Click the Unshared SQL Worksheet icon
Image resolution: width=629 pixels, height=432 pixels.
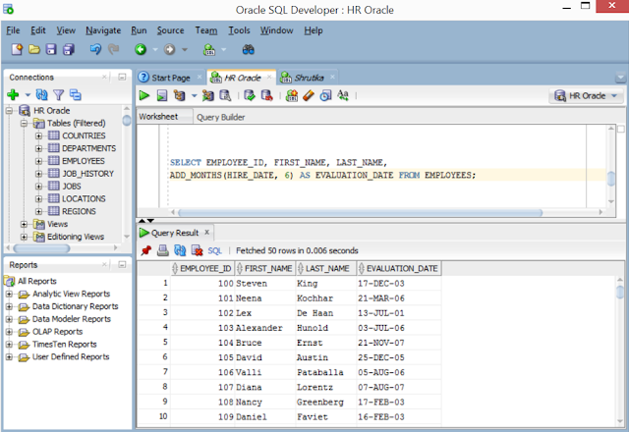292,95
